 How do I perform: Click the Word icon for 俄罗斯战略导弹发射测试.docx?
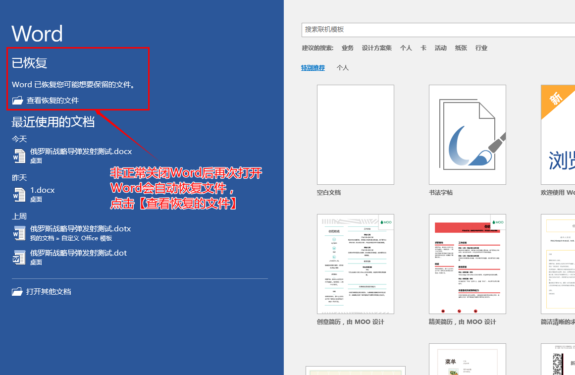click(x=19, y=156)
